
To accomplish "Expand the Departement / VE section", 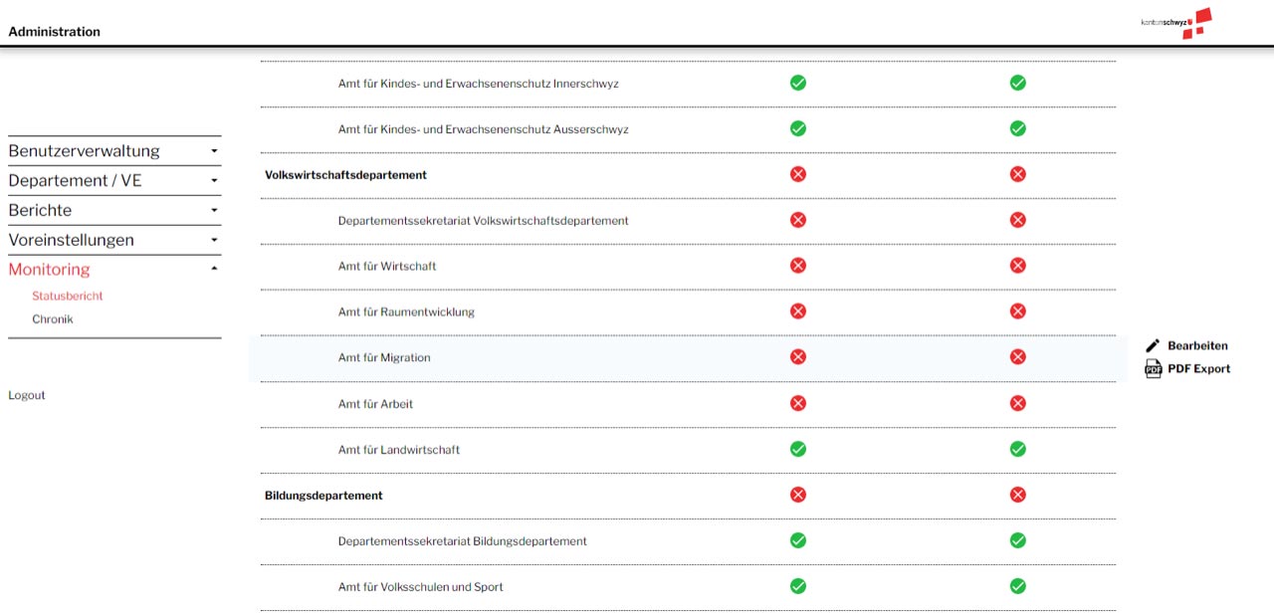I will click(214, 181).
